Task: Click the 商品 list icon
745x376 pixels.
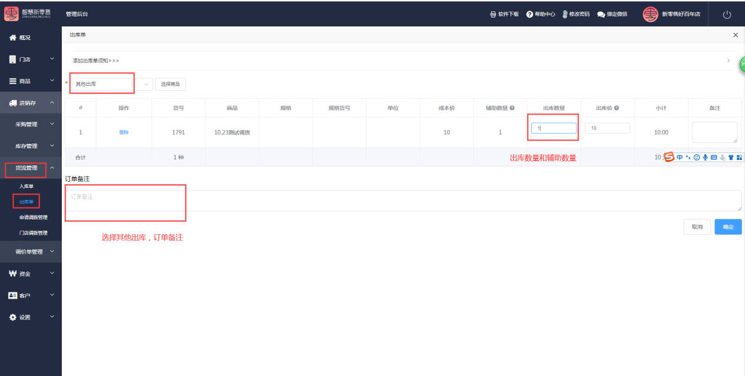Action: tap(12, 81)
